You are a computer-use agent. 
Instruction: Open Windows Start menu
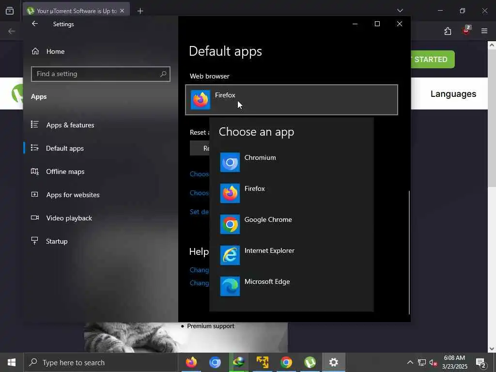[12, 362]
